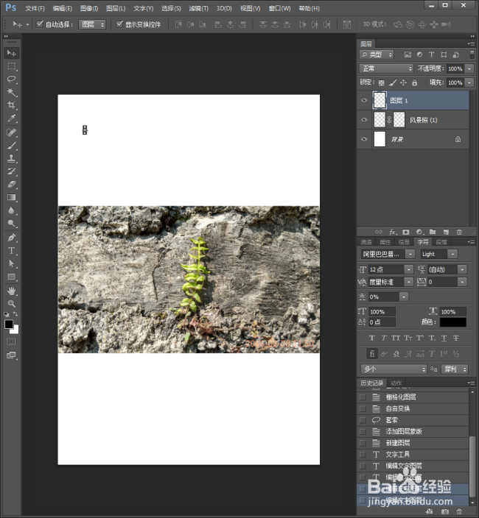This screenshot has height=518, width=479.
Task: Select the Hand tool
Action: 12,291
